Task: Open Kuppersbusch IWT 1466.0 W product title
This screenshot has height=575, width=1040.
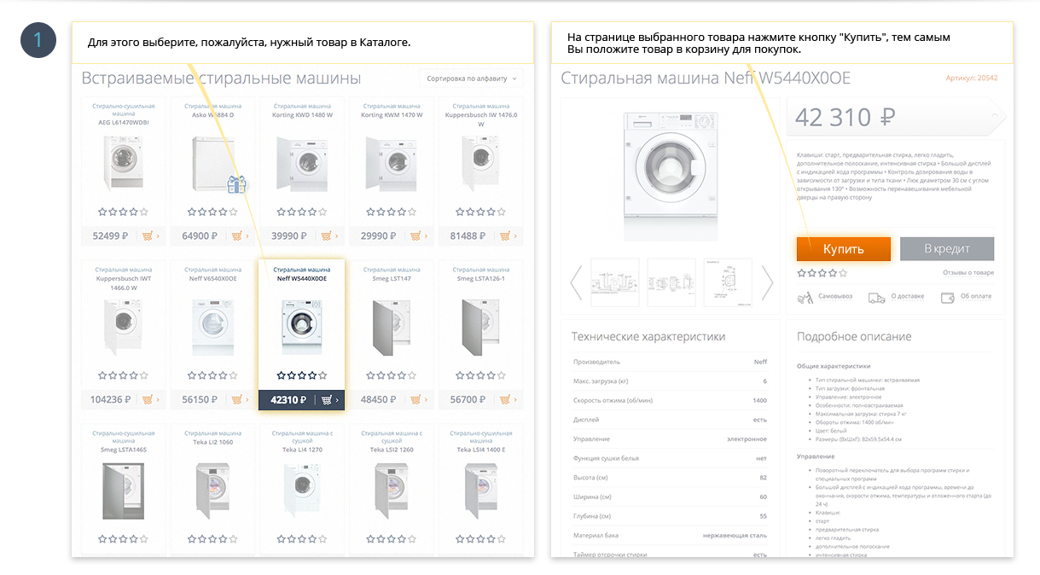Action: click(123, 283)
